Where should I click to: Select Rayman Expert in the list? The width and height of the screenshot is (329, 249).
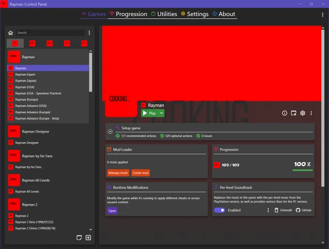pos(48,74)
